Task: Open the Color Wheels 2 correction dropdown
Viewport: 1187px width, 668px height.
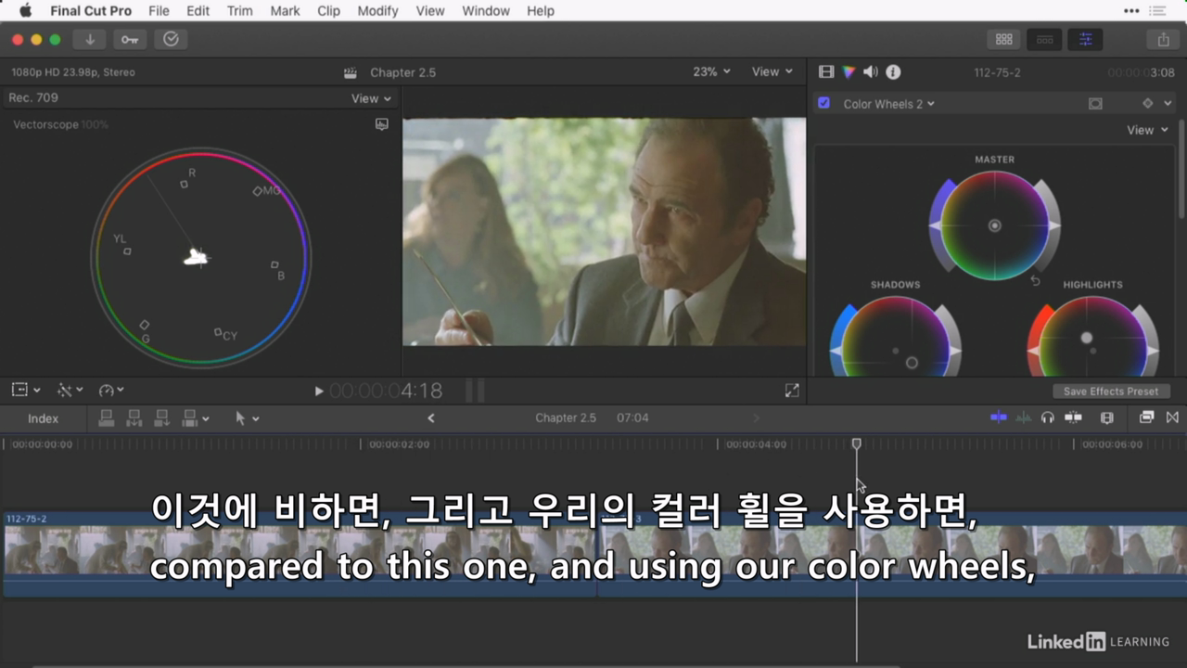Action: 888,104
